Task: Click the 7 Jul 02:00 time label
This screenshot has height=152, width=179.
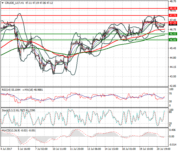Action: coord(41,149)
